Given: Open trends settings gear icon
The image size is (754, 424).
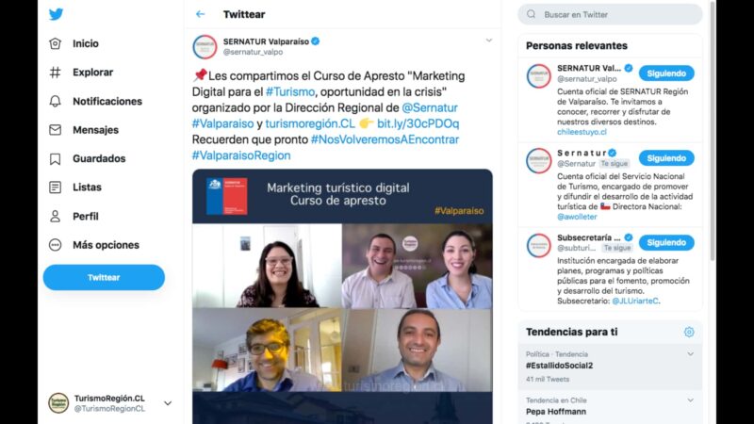Looking at the screenshot, I should pos(689,332).
